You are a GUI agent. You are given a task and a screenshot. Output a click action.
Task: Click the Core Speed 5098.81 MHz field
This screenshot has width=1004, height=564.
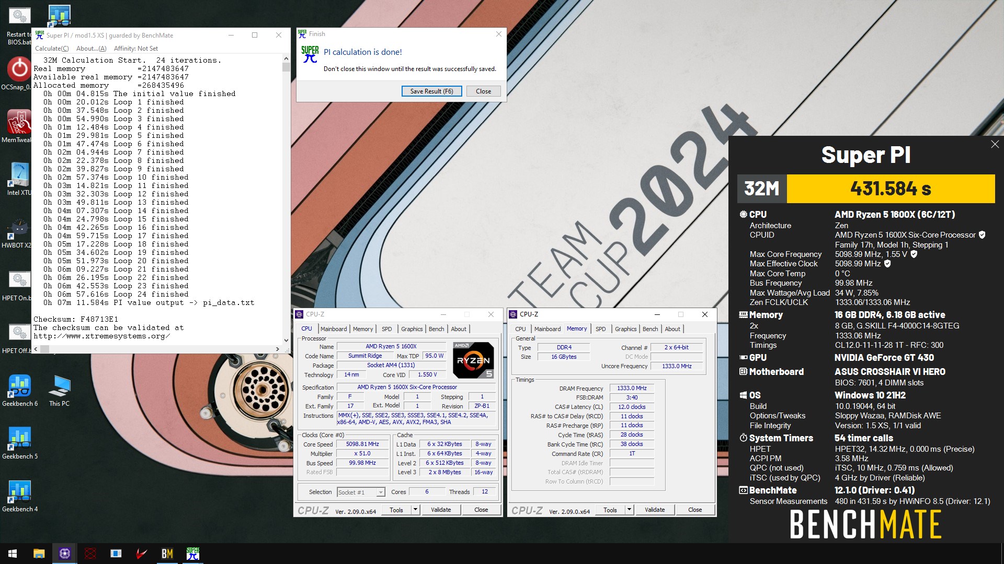click(x=362, y=444)
